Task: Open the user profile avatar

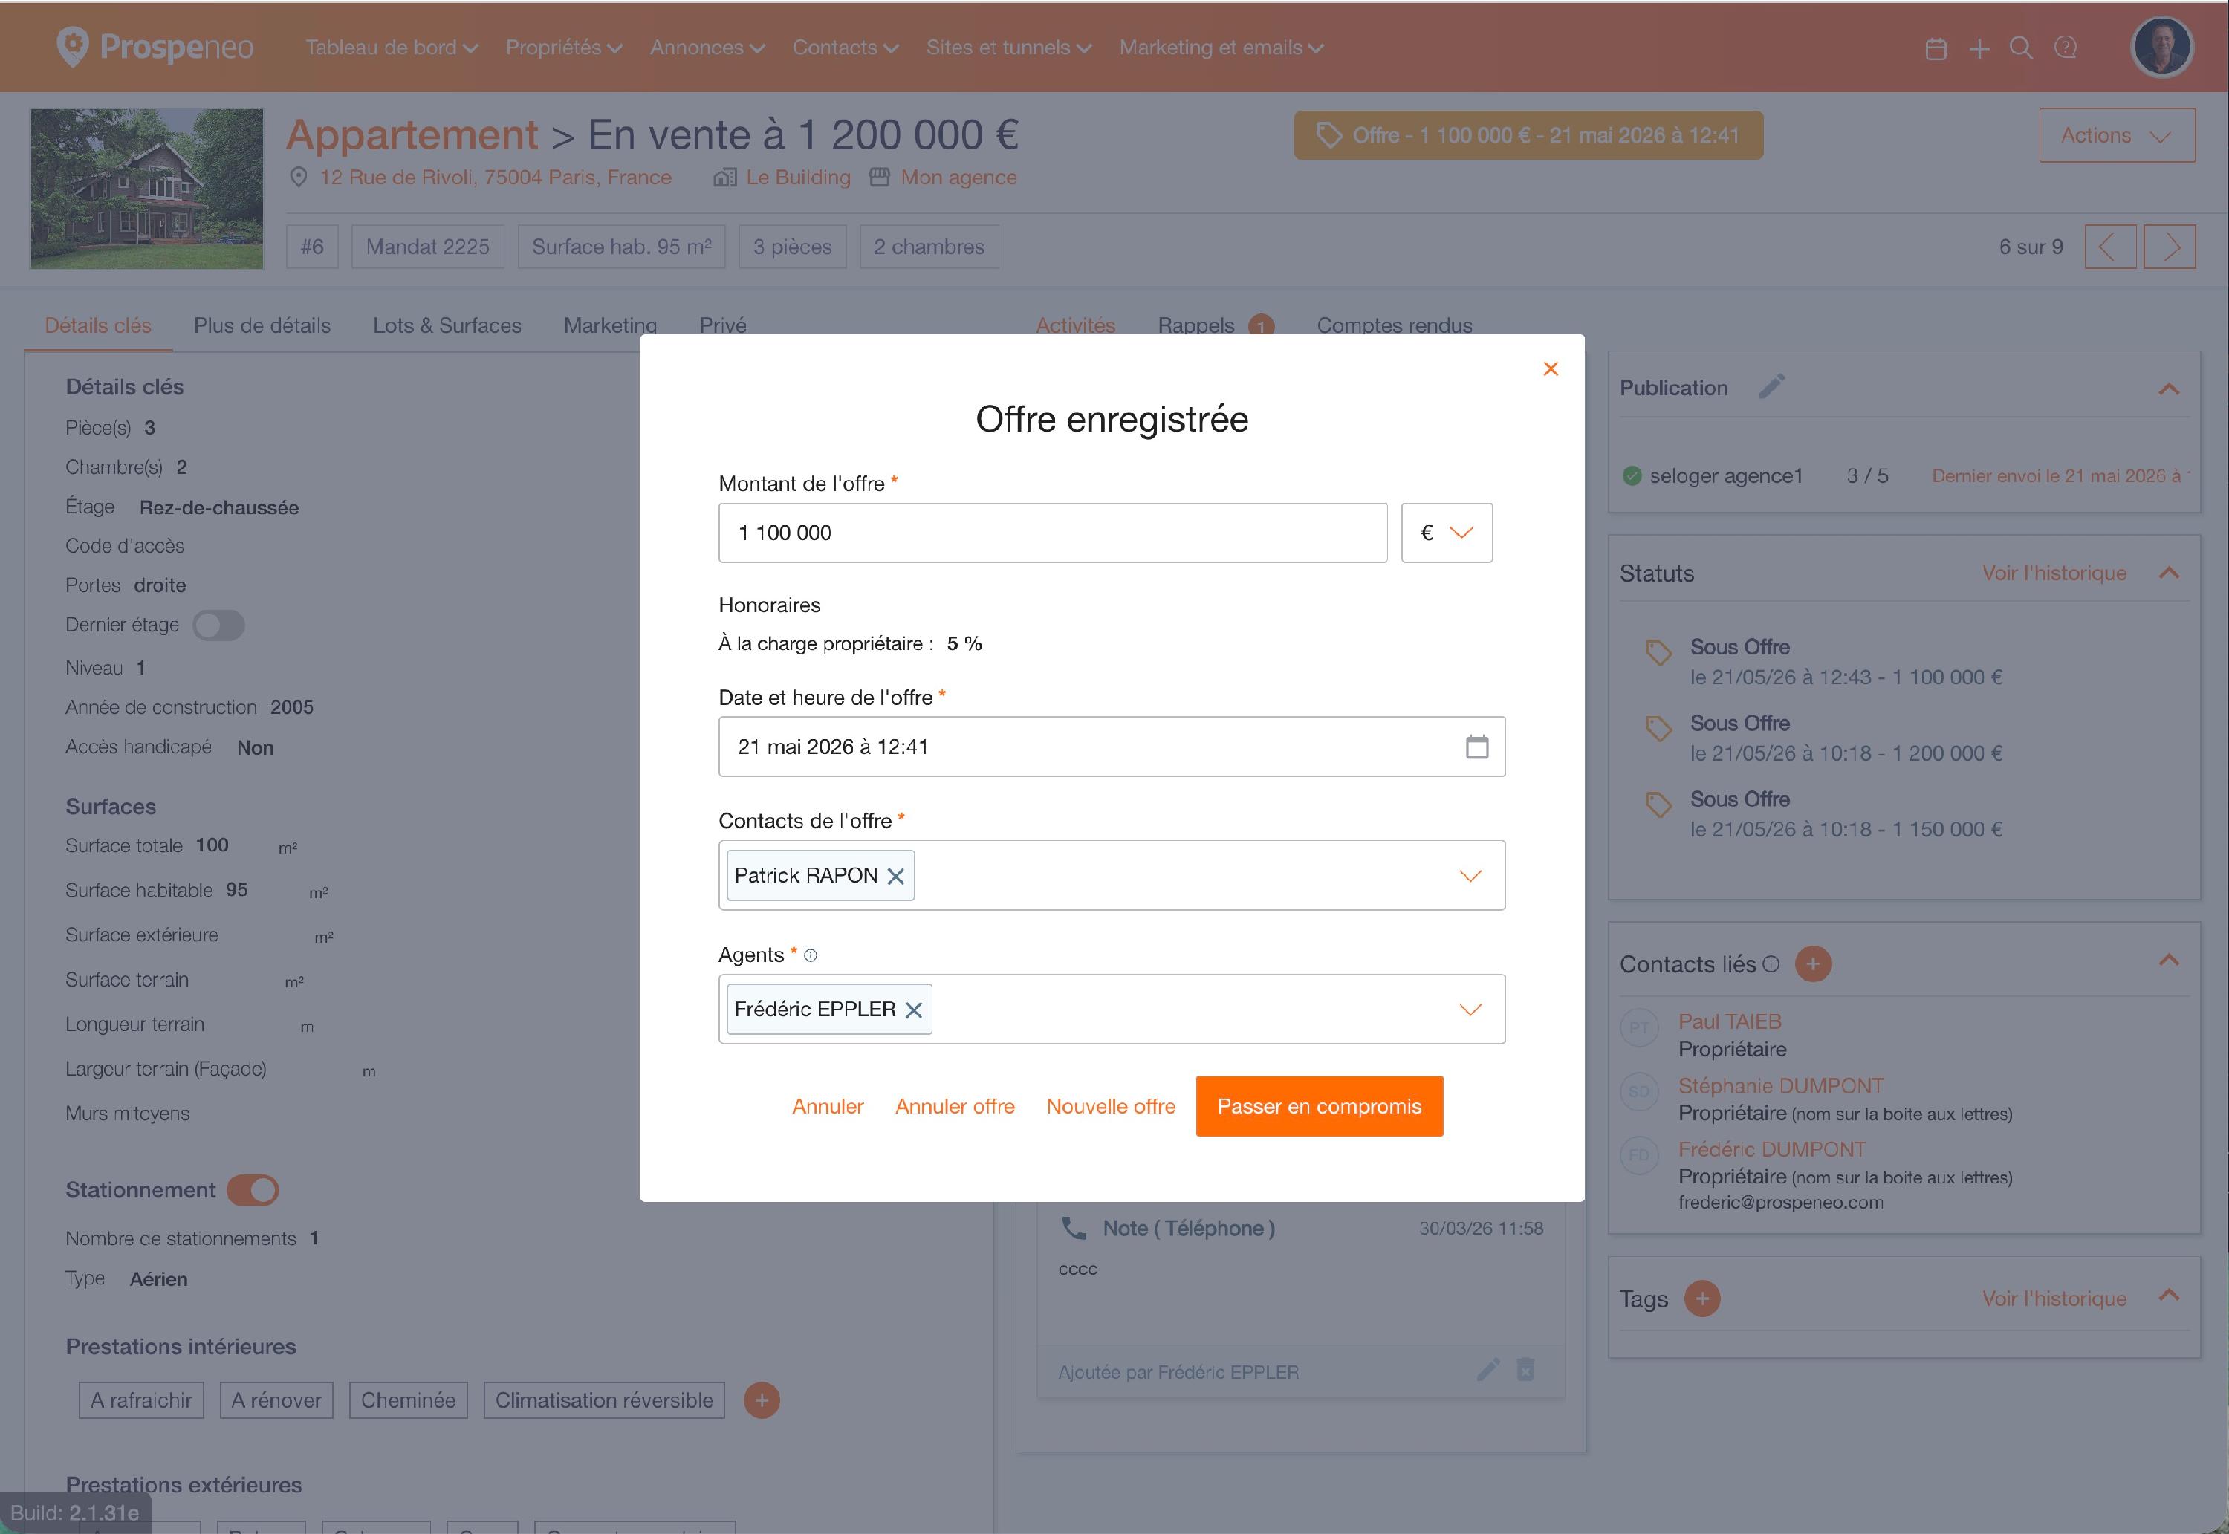Action: 2161,46
